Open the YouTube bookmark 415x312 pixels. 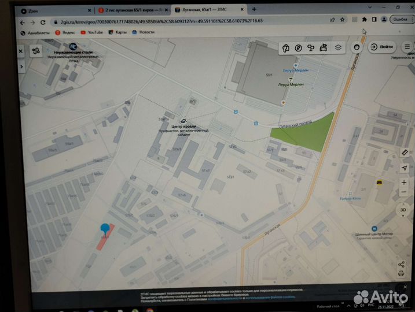pos(91,32)
